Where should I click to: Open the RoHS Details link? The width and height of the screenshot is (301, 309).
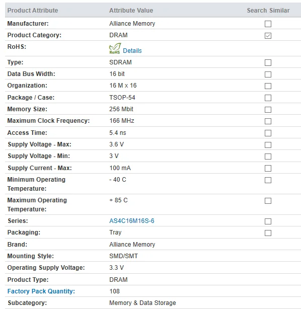tap(132, 51)
